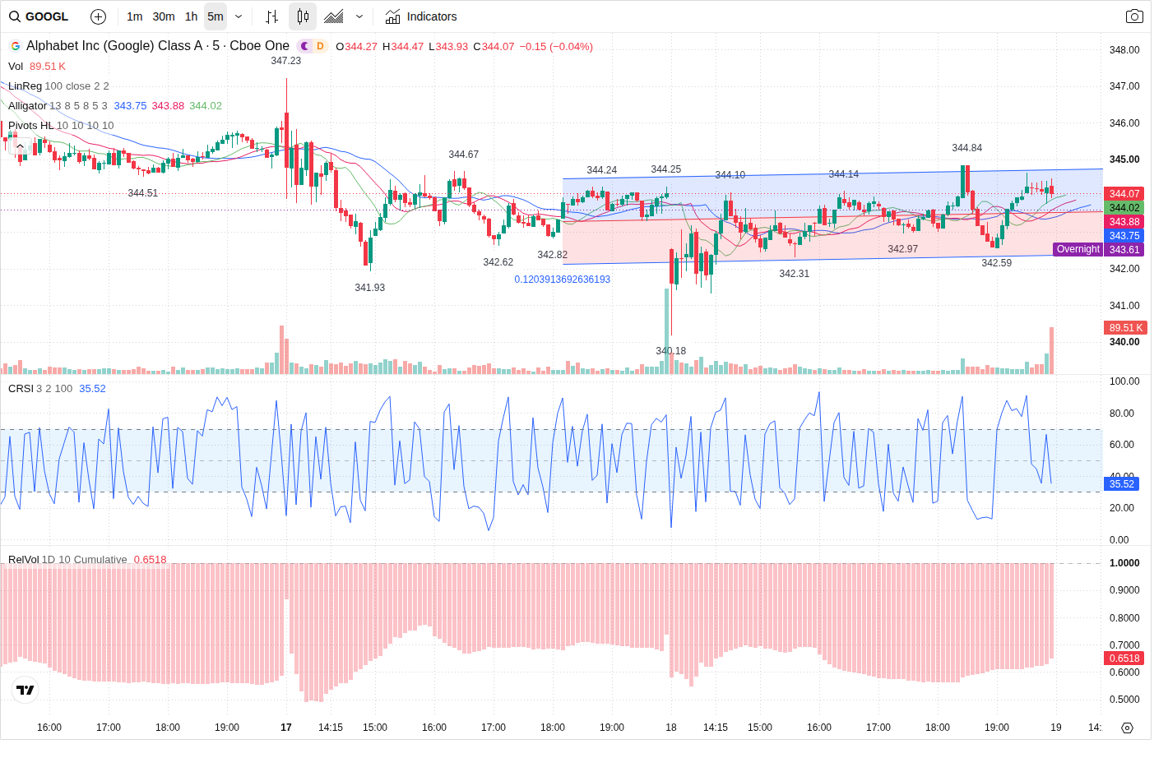Screen dimensions: 1168x781
Task: Click the compare or add symbol plus icon
Action: pyautogui.click(x=98, y=16)
